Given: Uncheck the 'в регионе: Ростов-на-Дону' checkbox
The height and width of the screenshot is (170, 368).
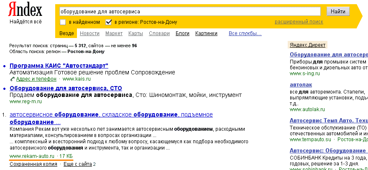Looking at the screenshot, I should point(108,22).
